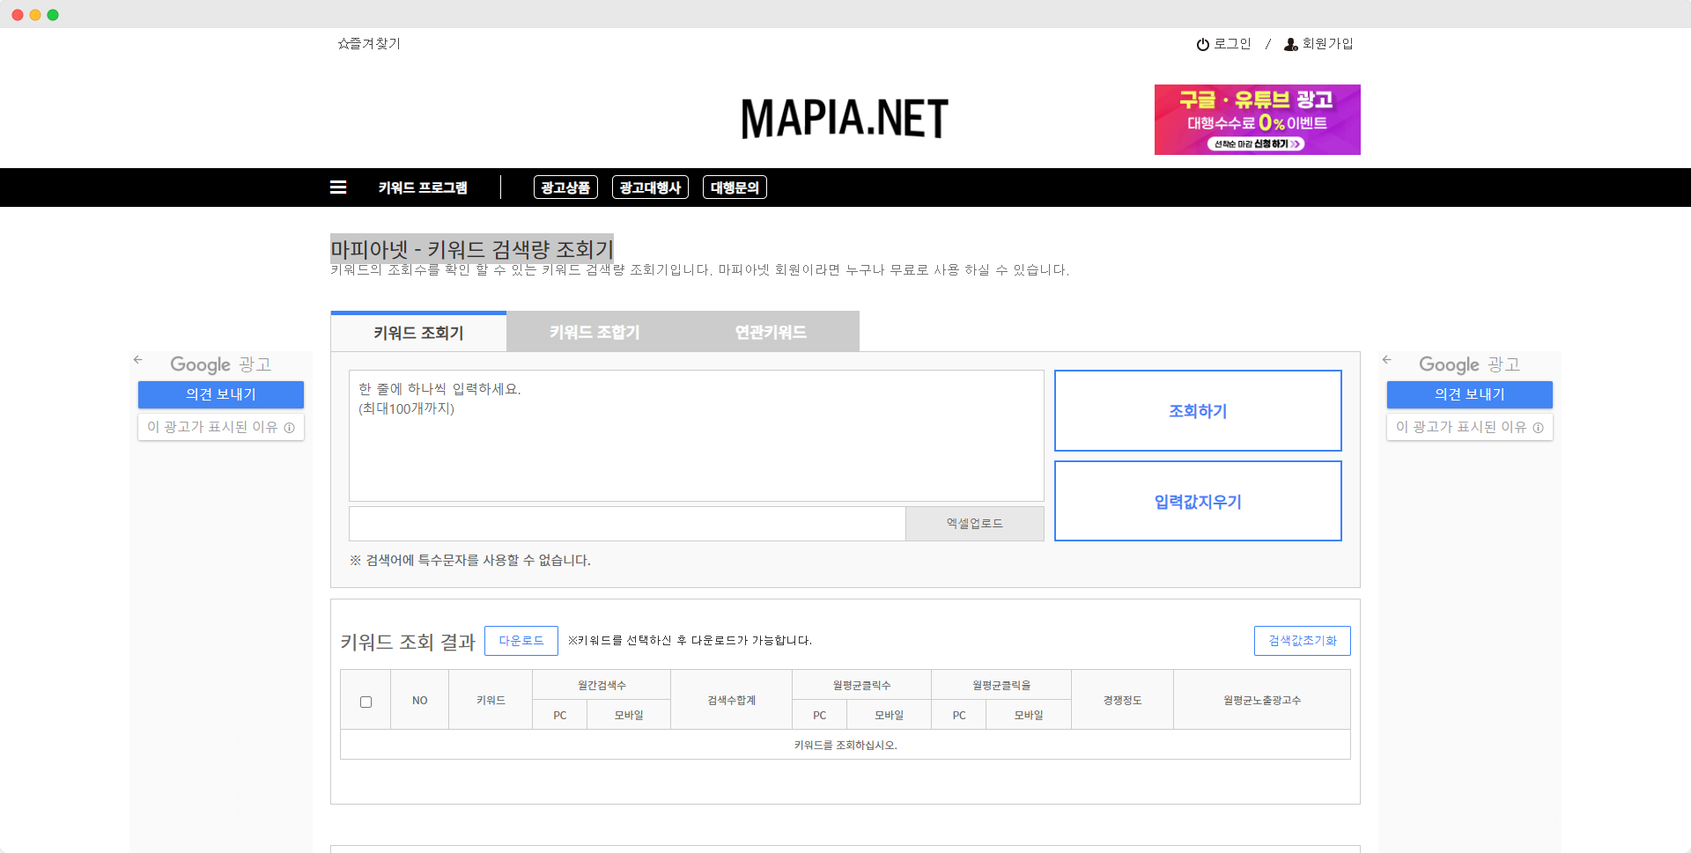This screenshot has height=853, width=1691.
Task: Click the 검색수합계 column header
Action: click(x=732, y=701)
